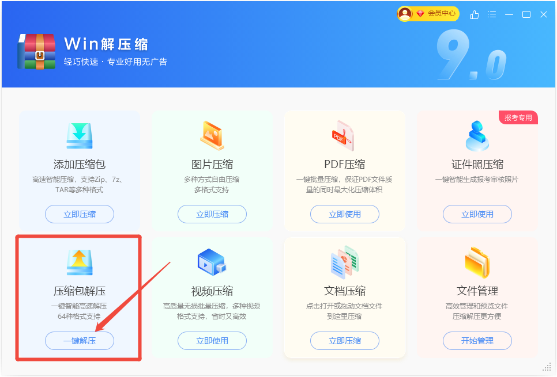The width and height of the screenshot is (557, 377).
Task: Click the 文档压缩 documents icon
Action: [345, 262]
